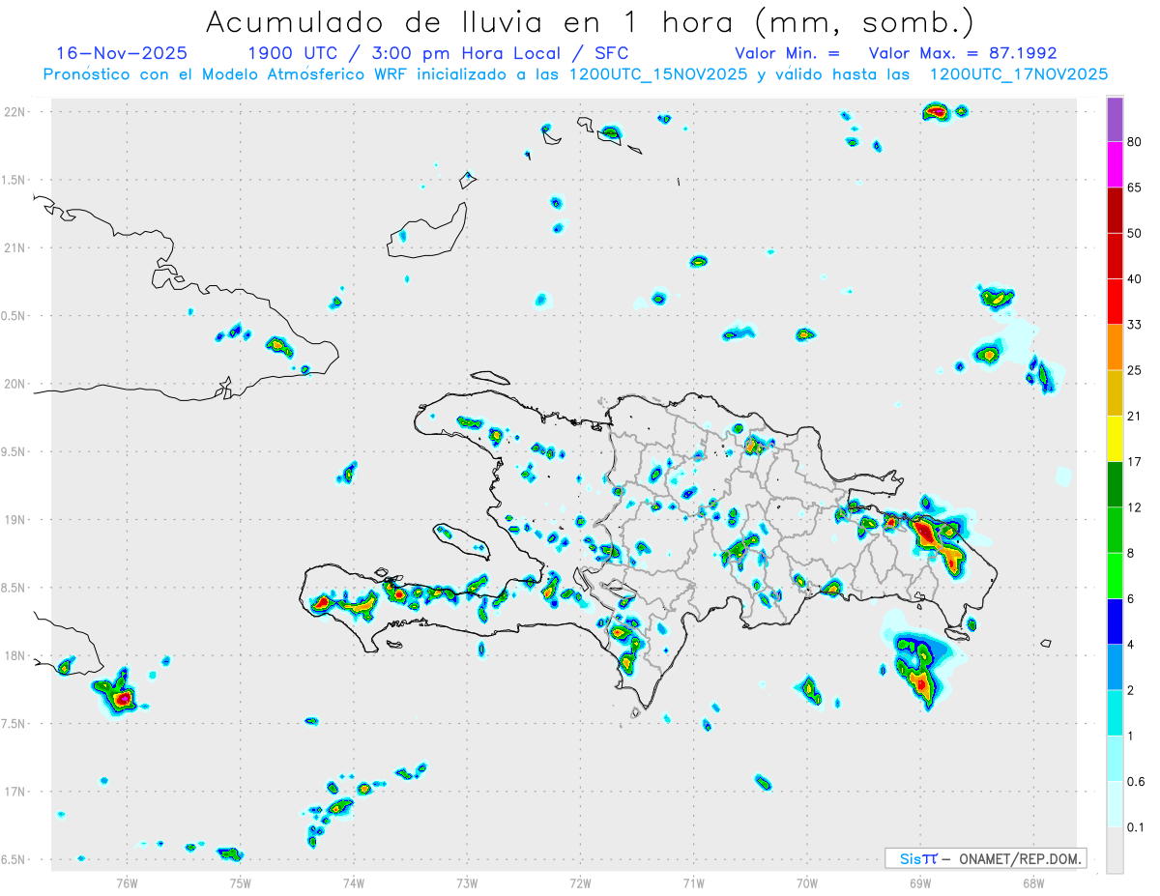Click the "17N" latitude label
Viewport: 1160px width, 896px height.
[x=15, y=792]
